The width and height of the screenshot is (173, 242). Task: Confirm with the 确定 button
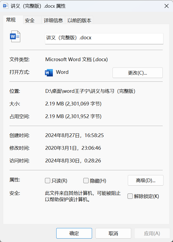(74, 233)
